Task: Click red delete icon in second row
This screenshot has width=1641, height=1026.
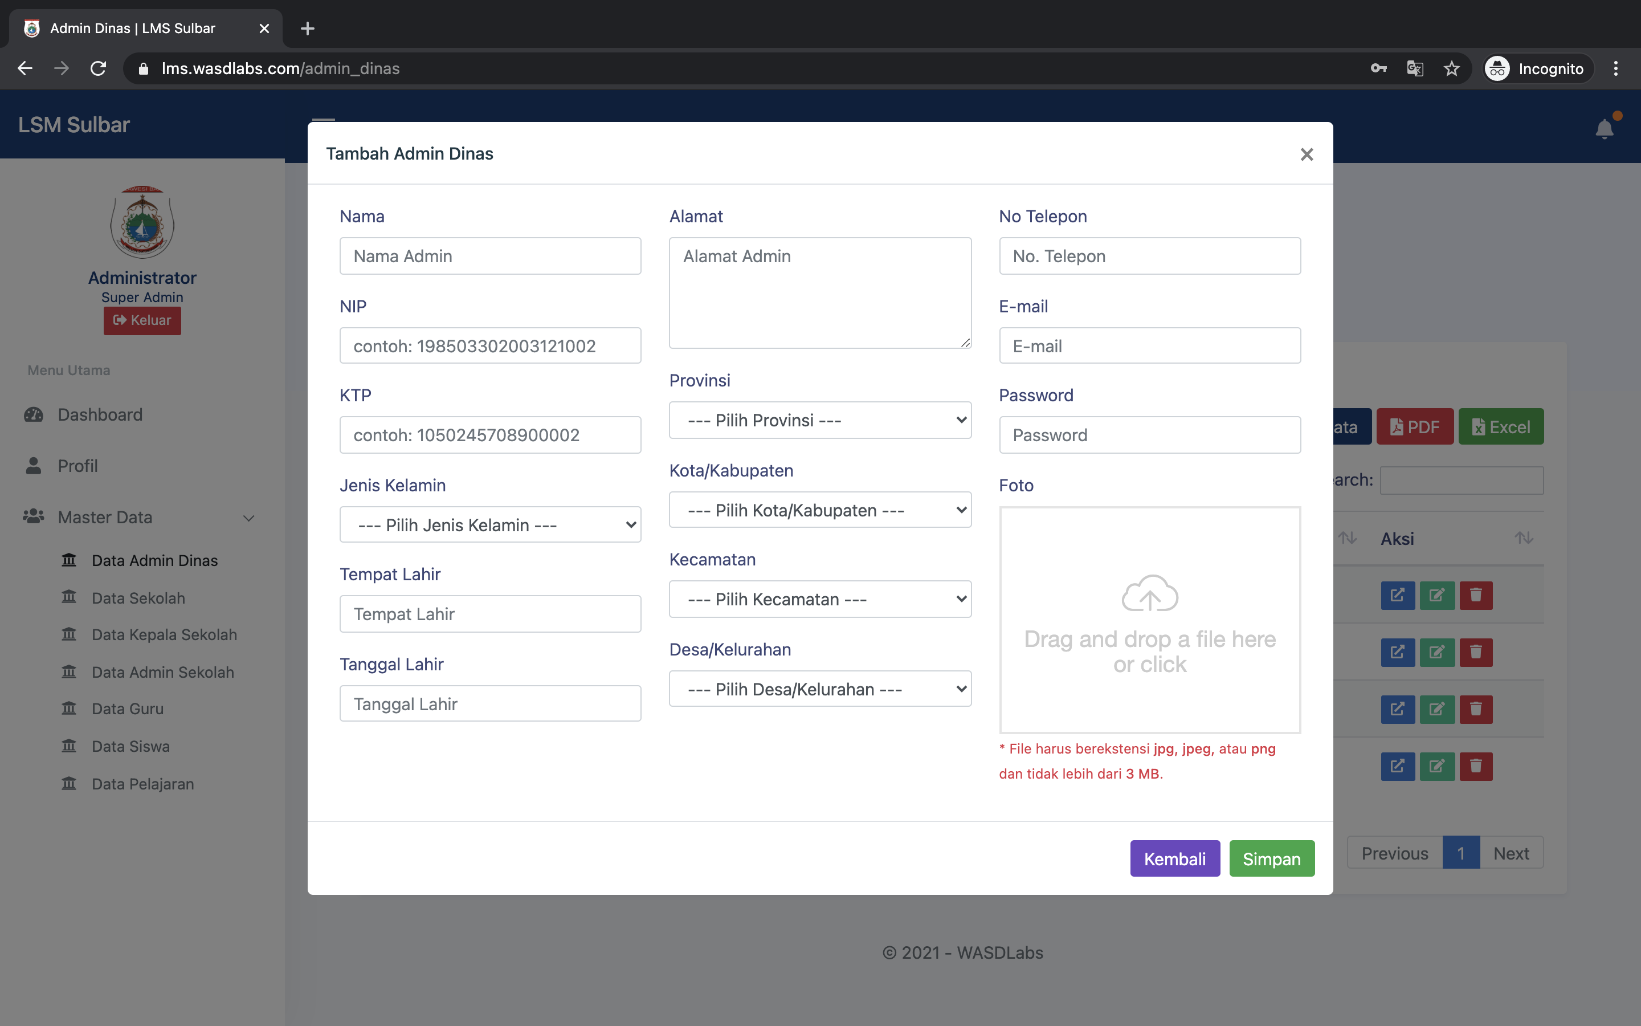Action: pyautogui.click(x=1476, y=652)
